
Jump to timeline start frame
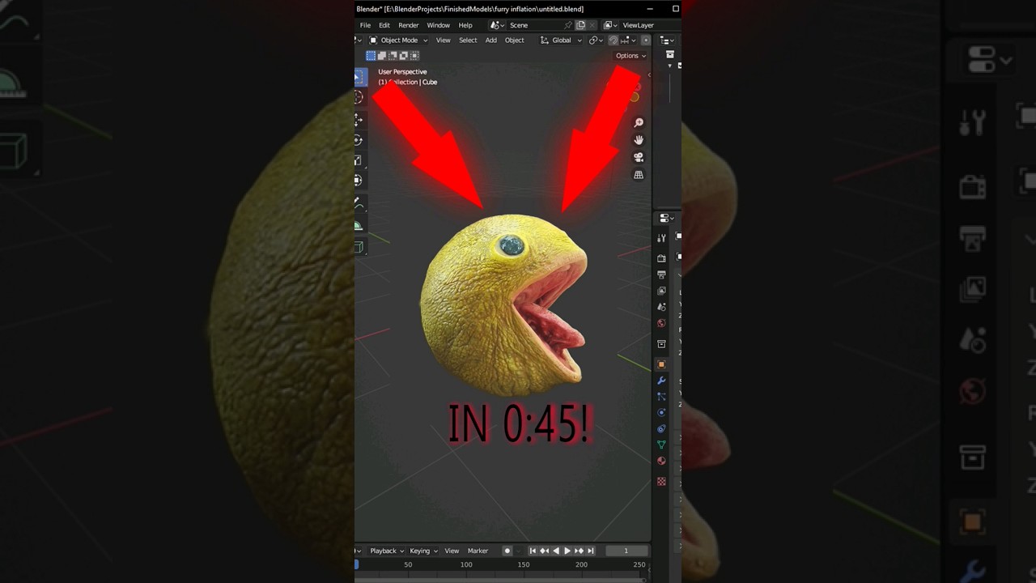coord(533,551)
